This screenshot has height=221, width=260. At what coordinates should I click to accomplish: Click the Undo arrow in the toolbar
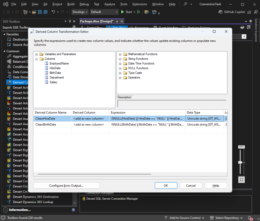coord(53,12)
